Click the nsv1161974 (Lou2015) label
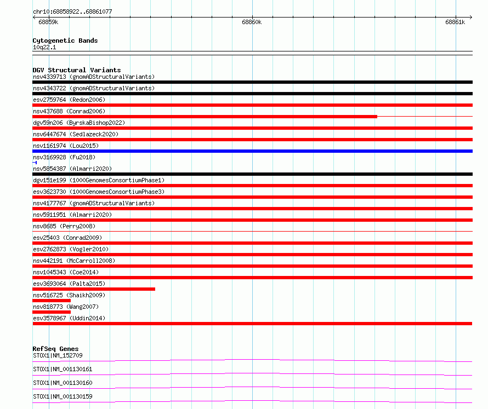 pyautogui.click(x=66, y=146)
